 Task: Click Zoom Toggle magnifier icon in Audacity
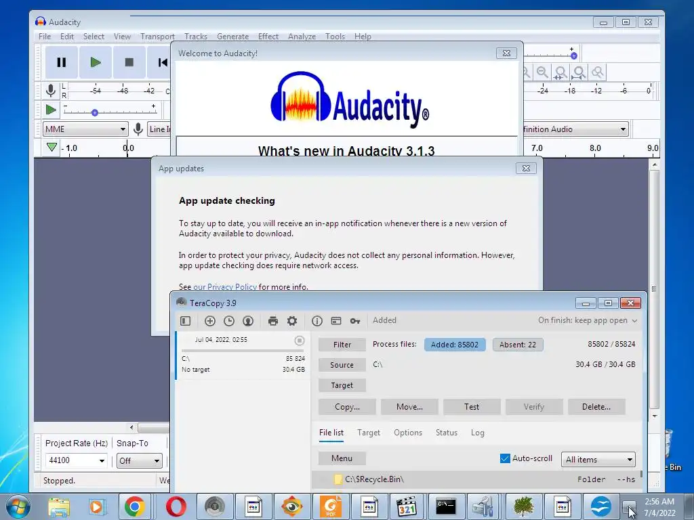click(x=598, y=72)
